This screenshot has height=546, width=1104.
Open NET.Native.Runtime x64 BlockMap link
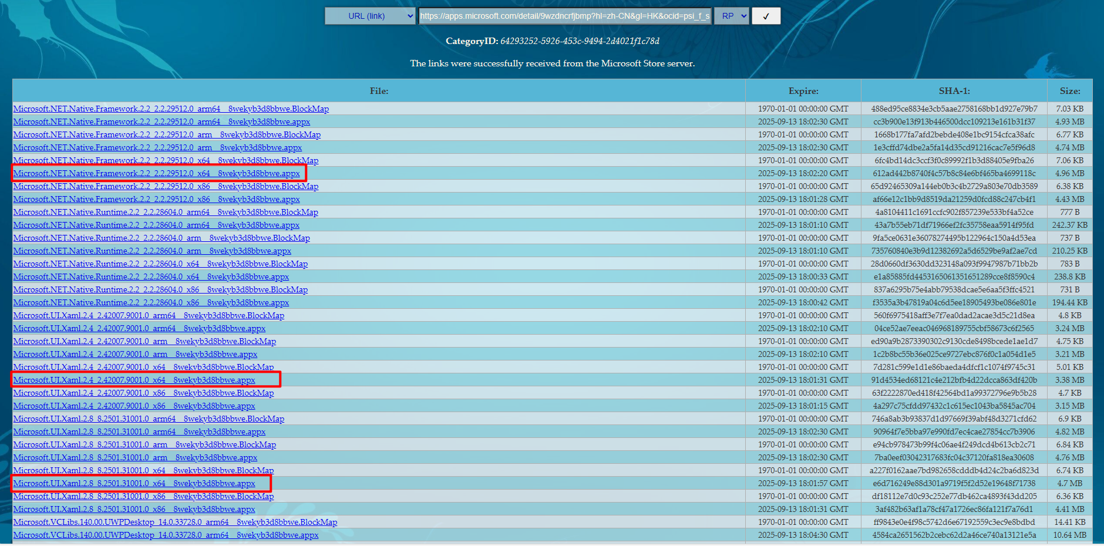160,264
